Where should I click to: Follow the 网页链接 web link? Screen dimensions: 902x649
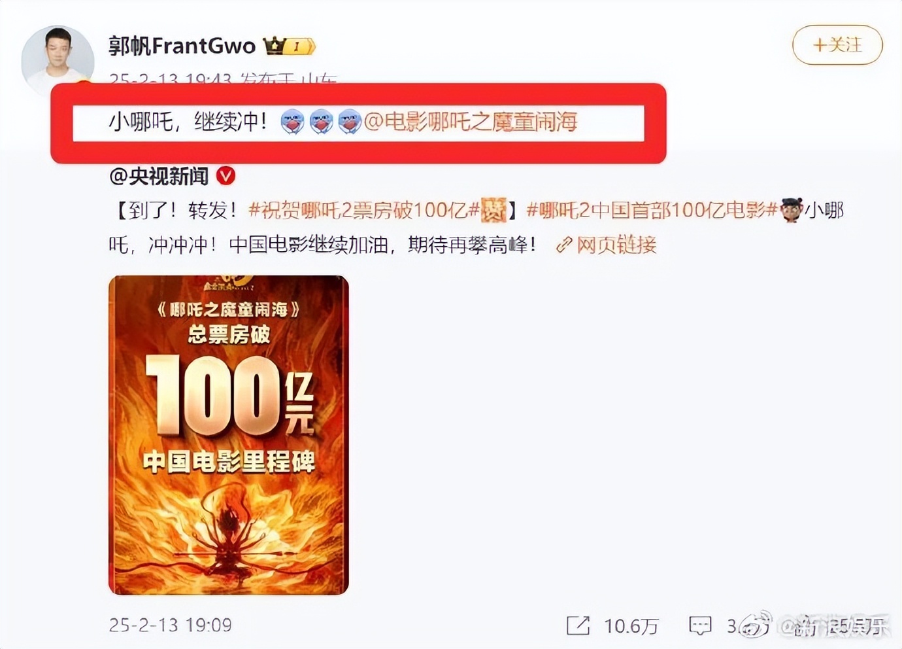(x=616, y=245)
